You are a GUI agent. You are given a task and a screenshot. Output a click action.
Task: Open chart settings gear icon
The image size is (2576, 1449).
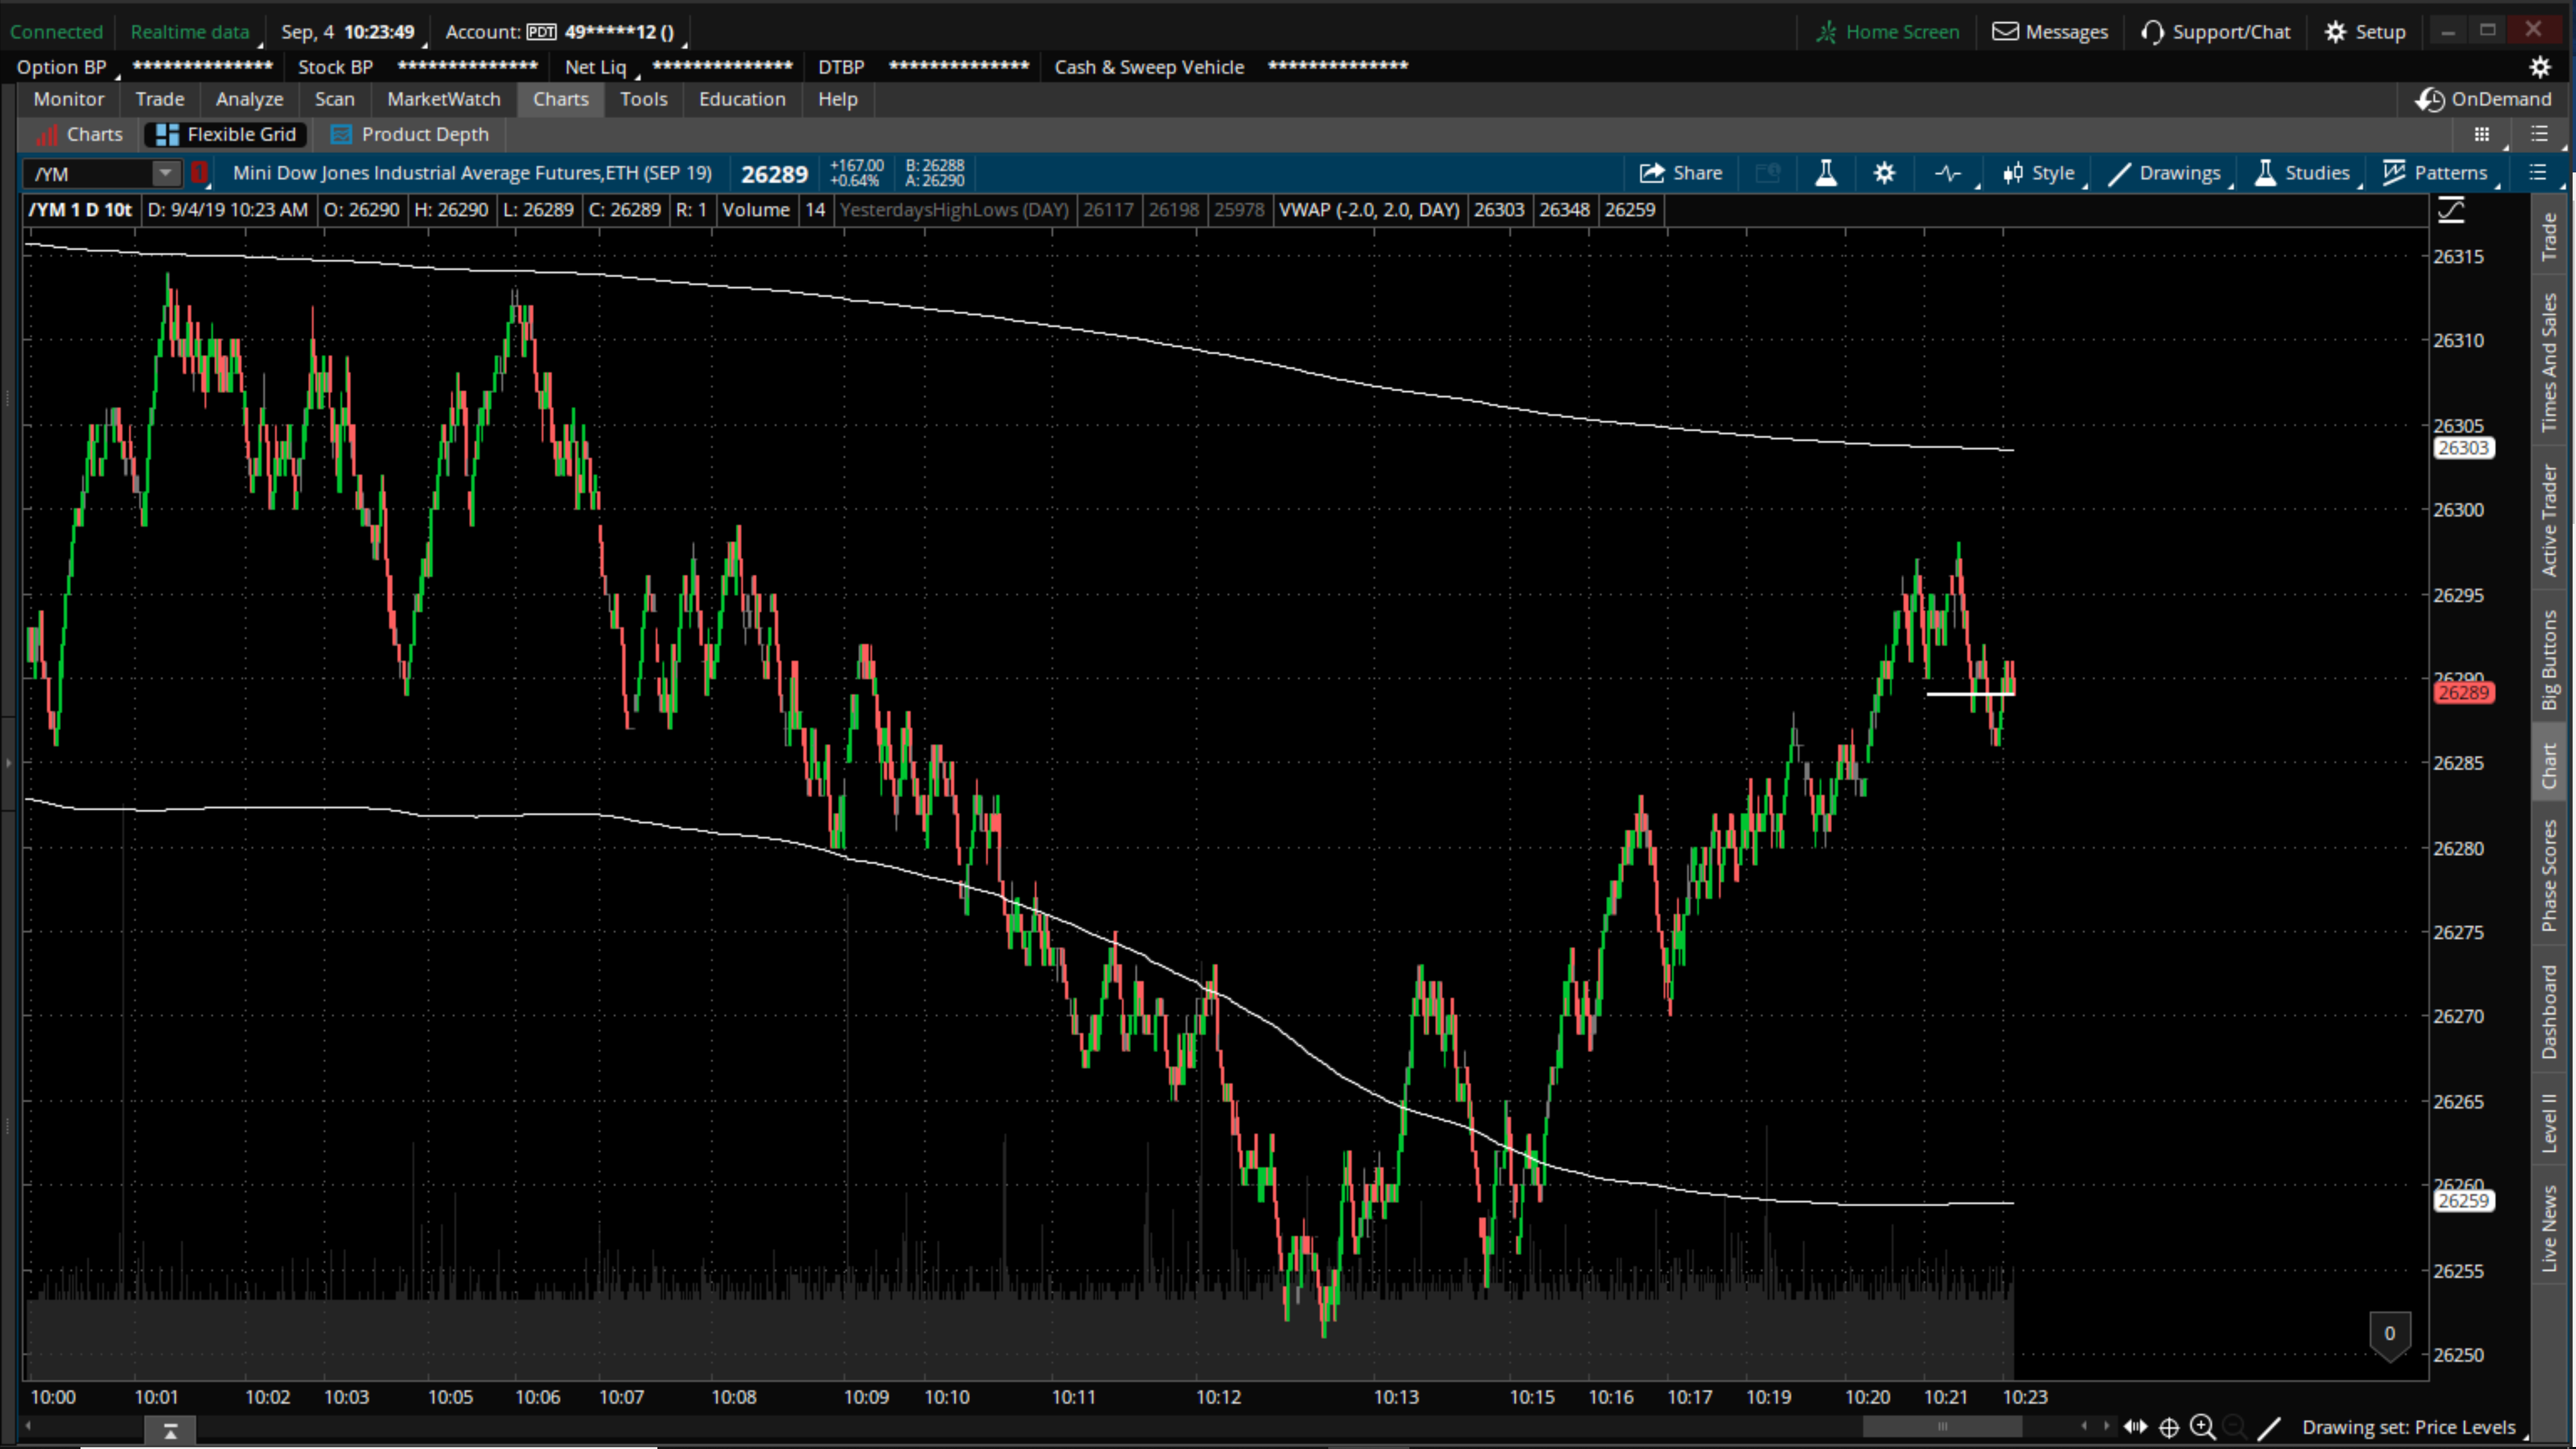[1884, 173]
